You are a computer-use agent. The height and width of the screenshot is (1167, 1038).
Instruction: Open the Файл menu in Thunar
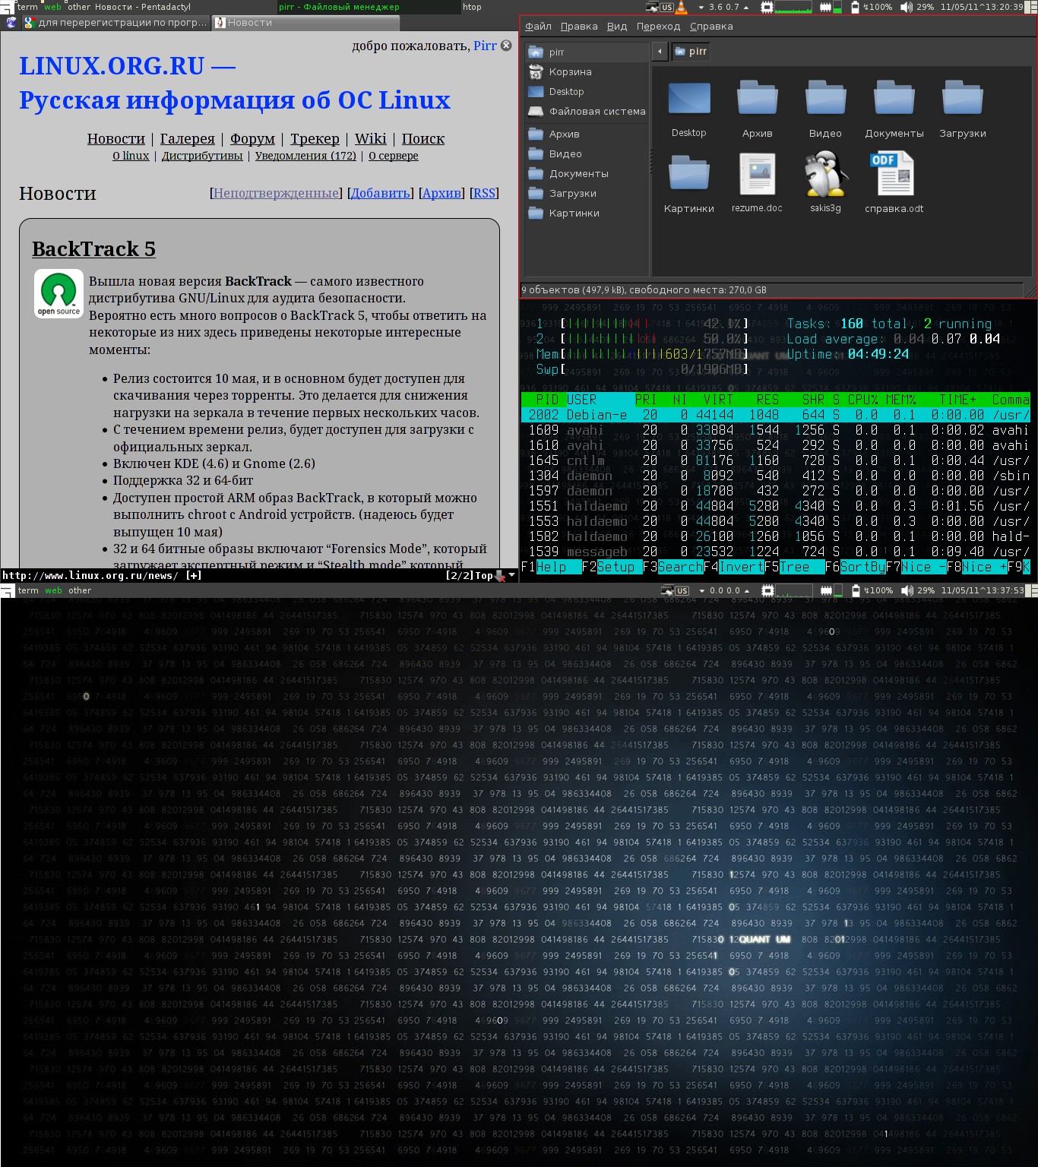point(538,26)
